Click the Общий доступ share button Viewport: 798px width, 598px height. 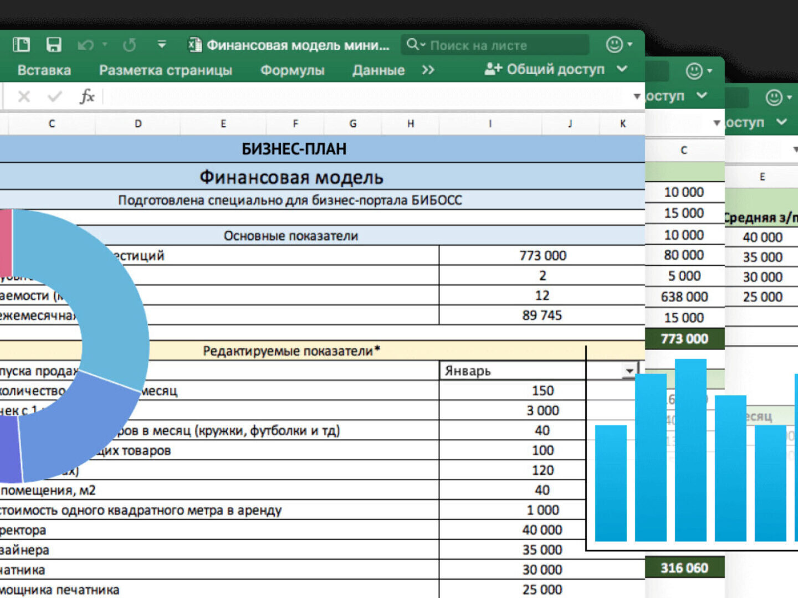[x=545, y=69]
